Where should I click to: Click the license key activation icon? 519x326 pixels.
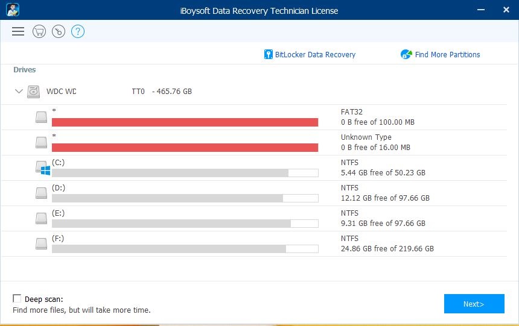click(59, 31)
